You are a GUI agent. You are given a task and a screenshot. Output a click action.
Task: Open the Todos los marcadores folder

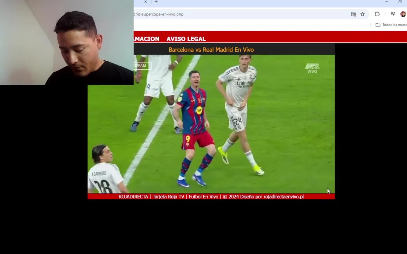pos(391,25)
